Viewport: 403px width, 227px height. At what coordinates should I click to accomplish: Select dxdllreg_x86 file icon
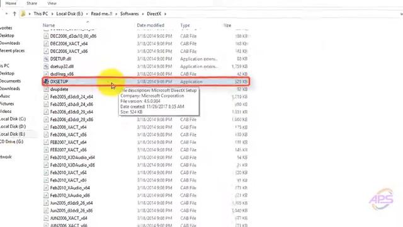point(46,74)
